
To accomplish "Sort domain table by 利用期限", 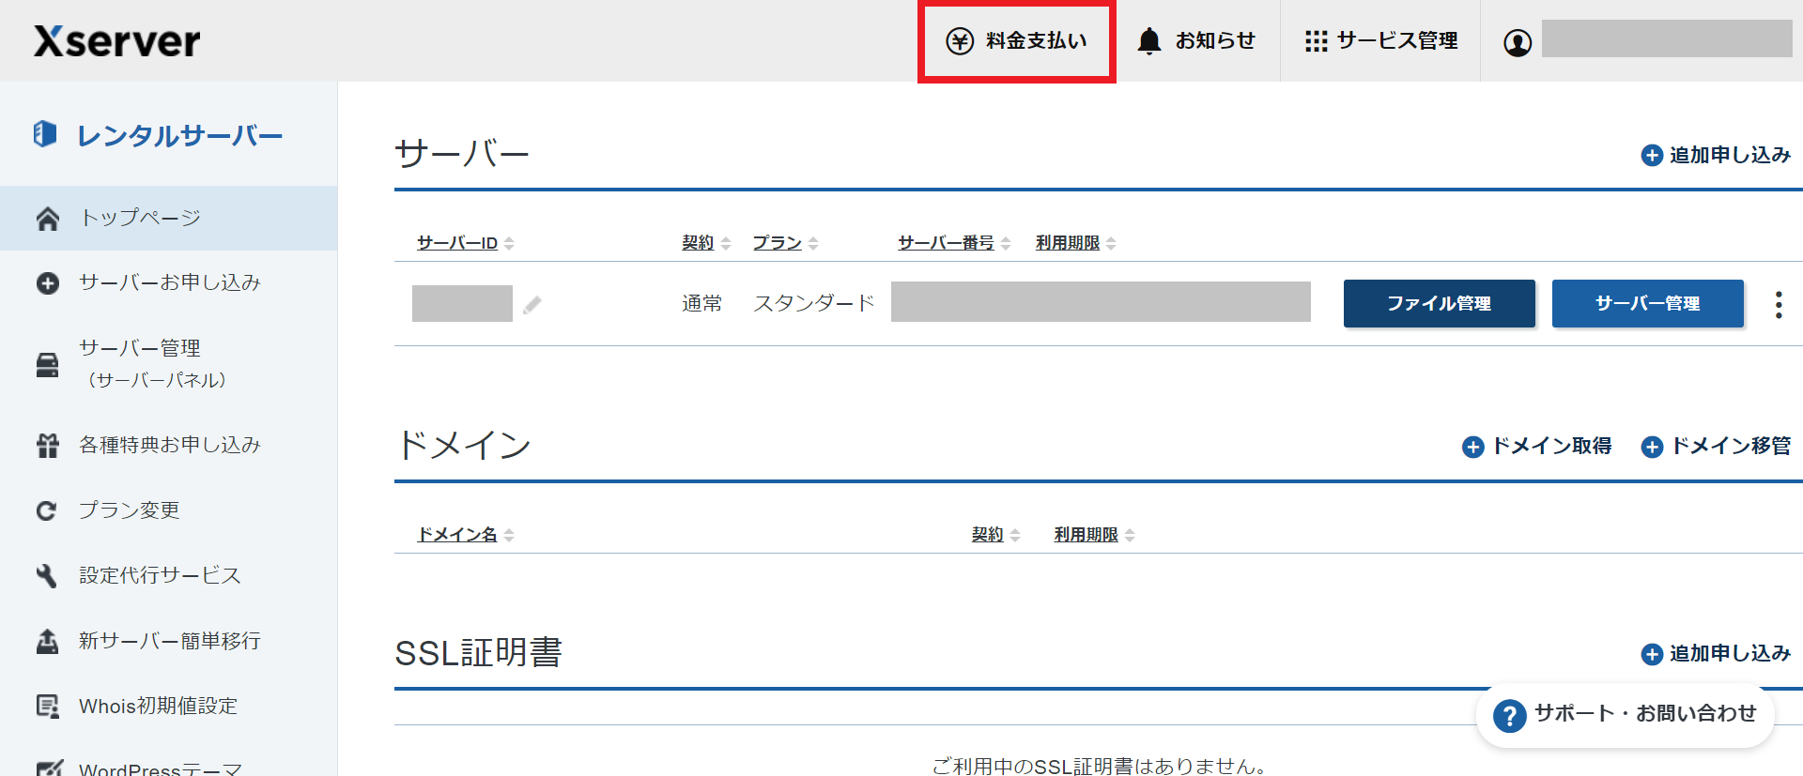I will click(x=1094, y=535).
